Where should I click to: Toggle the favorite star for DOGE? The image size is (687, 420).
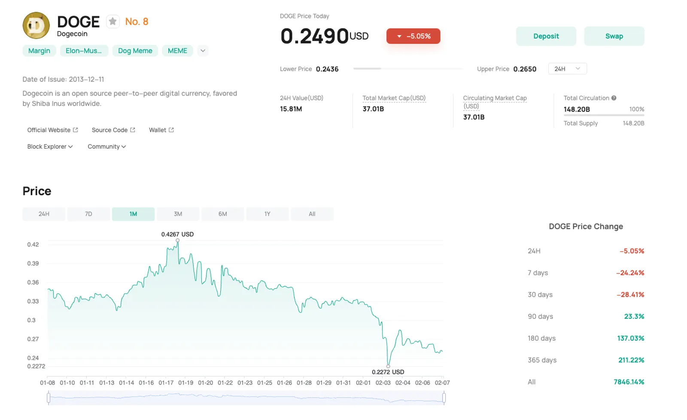click(112, 21)
